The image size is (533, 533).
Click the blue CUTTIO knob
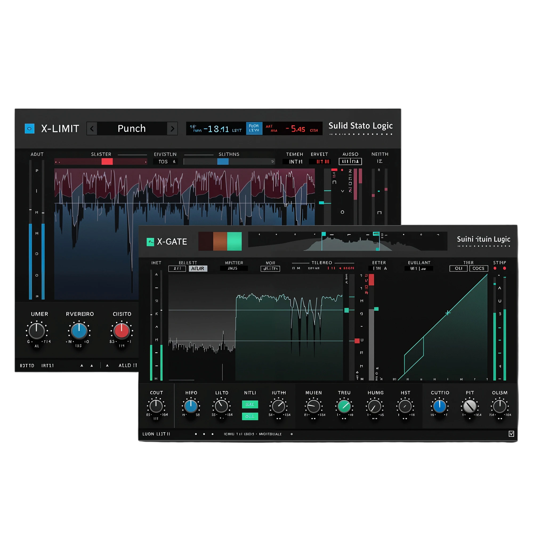[x=440, y=406]
